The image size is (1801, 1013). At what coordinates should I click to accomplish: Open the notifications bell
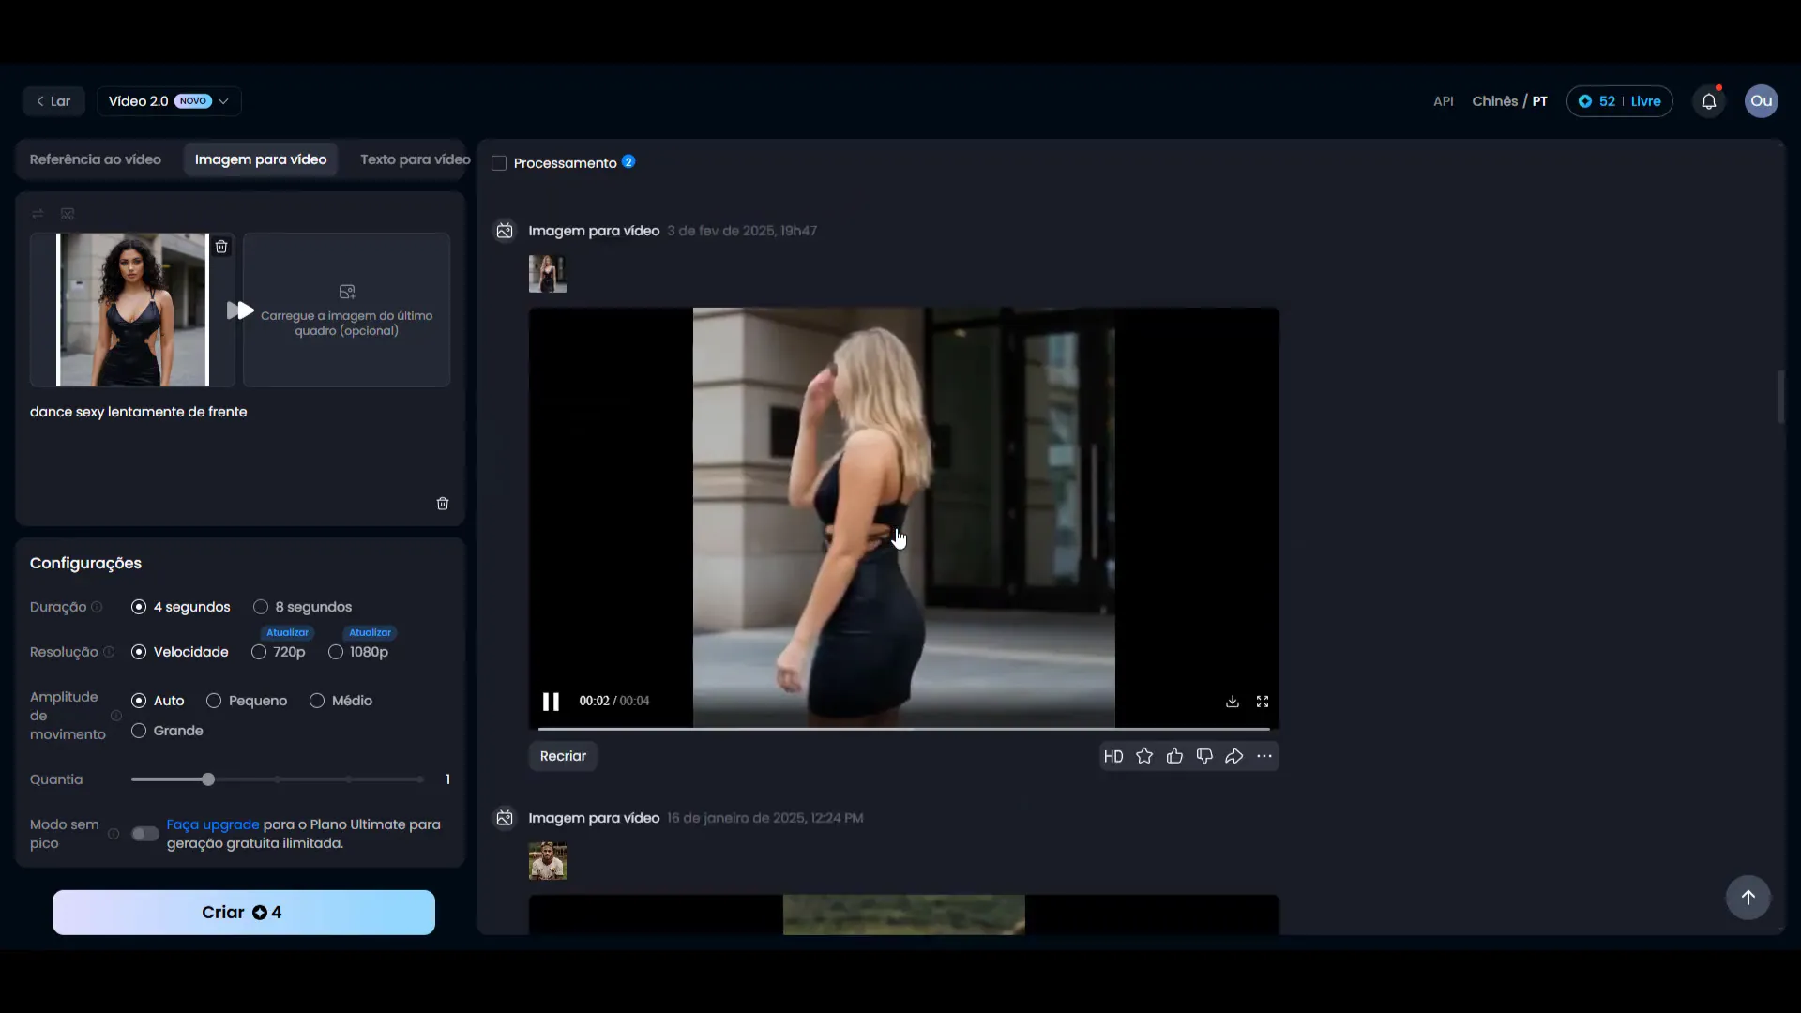pyautogui.click(x=1709, y=101)
